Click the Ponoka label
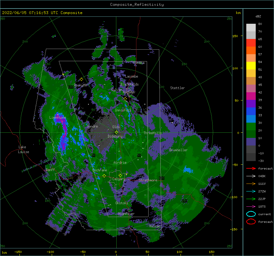The width and height of the screenshot is (274, 256). 139,63
